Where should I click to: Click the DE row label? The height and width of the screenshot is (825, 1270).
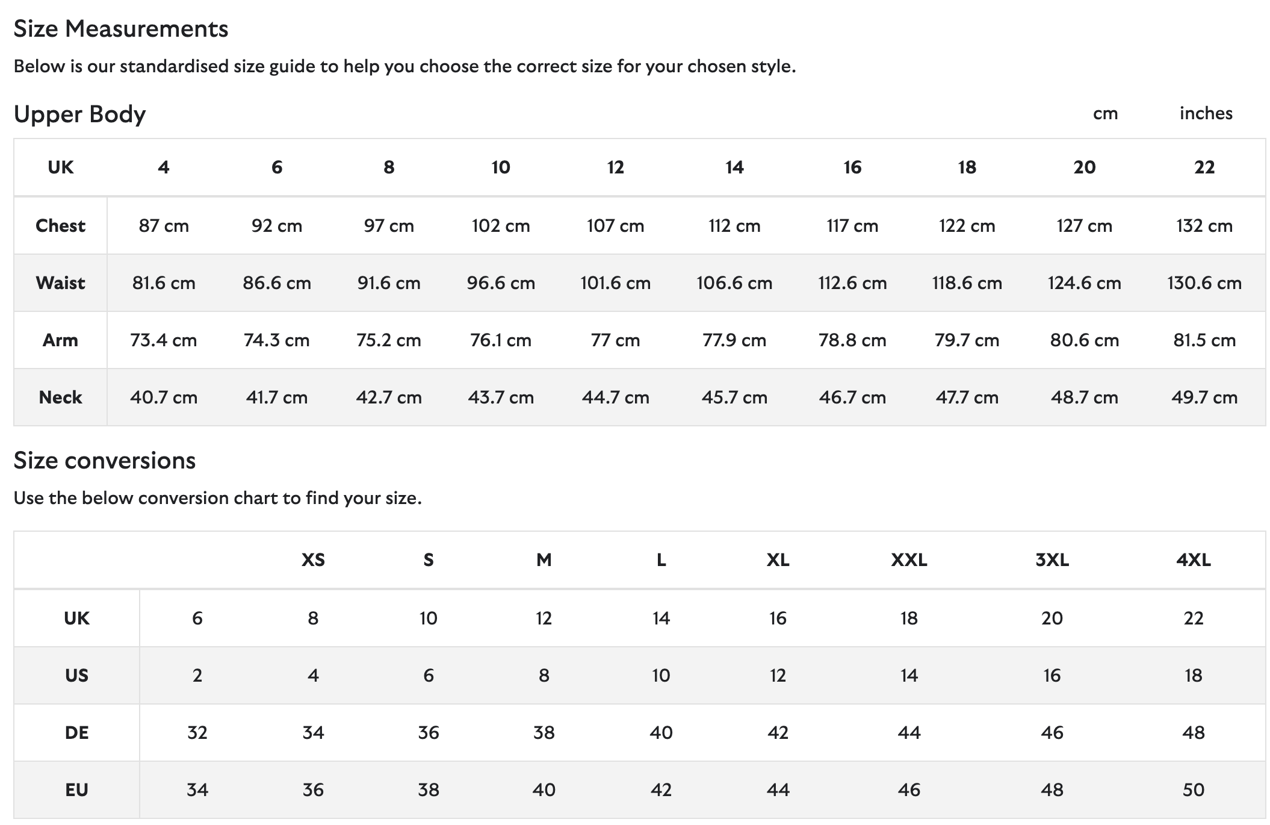[x=76, y=733]
